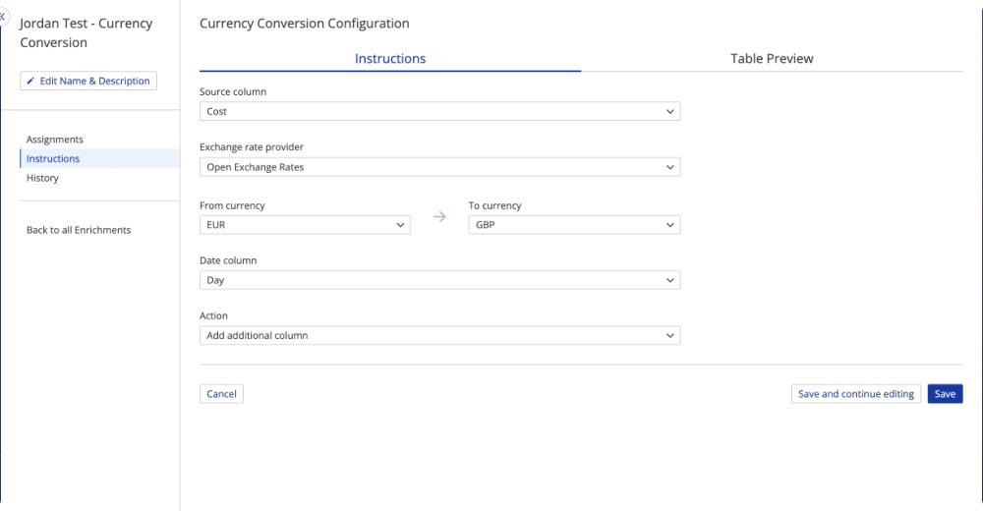Image resolution: width=983 pixels, height=511 pixels.
Task: Click Back to all Enrichments link
Action: pos(79,230)
